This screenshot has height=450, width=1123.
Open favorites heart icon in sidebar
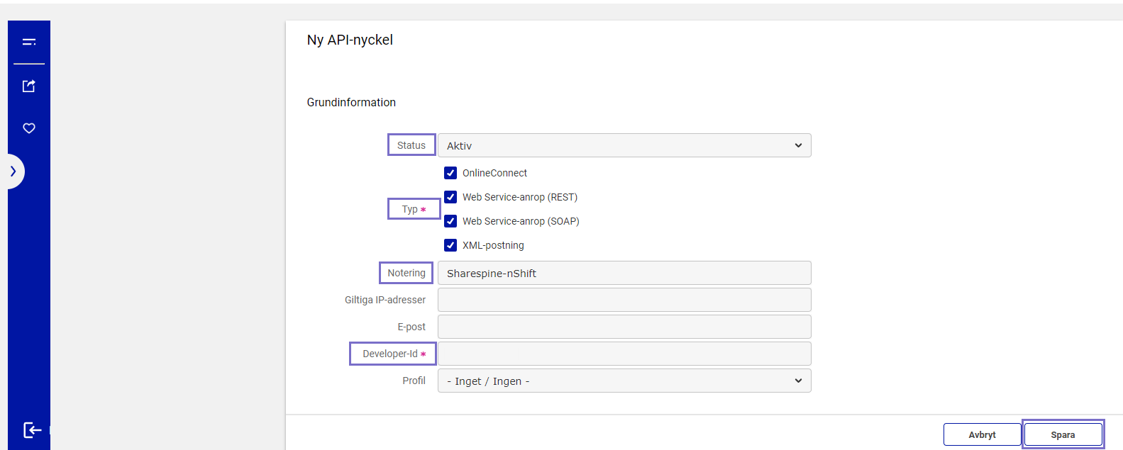29,128
